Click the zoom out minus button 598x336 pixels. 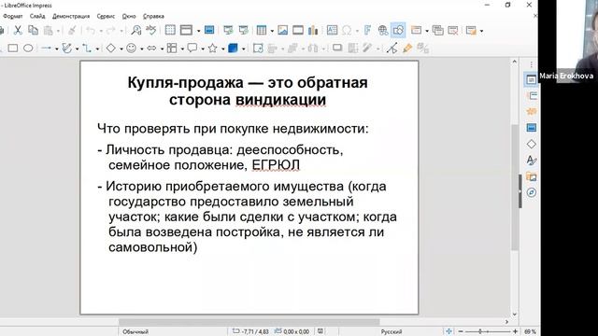pyautogui.click(x=461, y=331)
